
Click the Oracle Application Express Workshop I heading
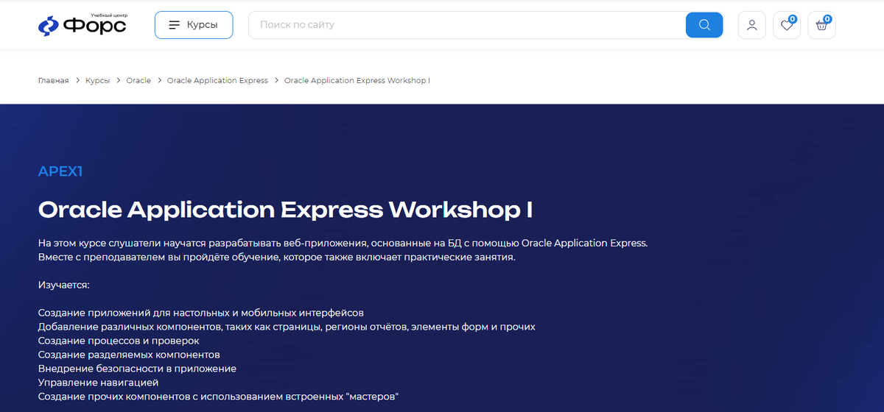tap(285, 210)
